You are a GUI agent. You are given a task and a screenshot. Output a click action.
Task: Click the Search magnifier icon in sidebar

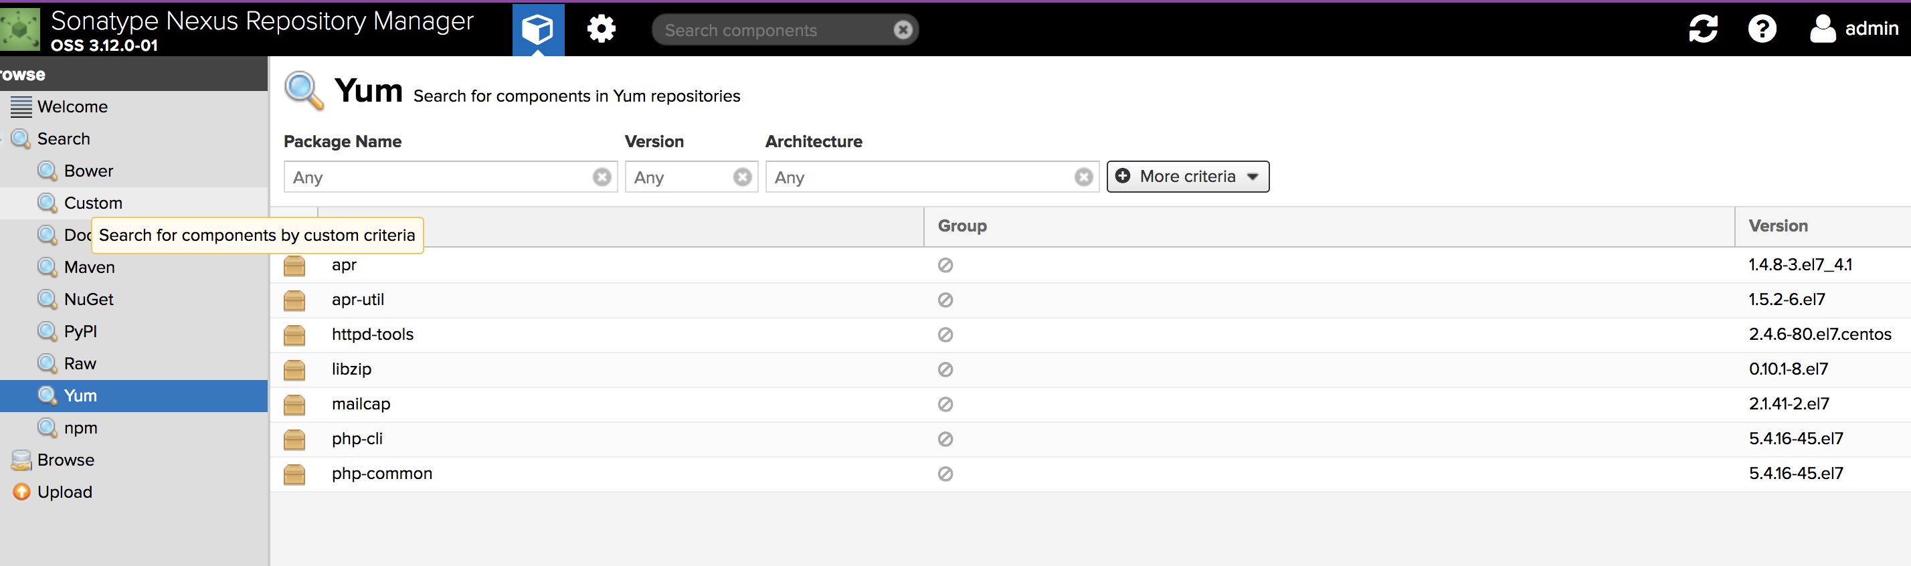pos(21,138)
